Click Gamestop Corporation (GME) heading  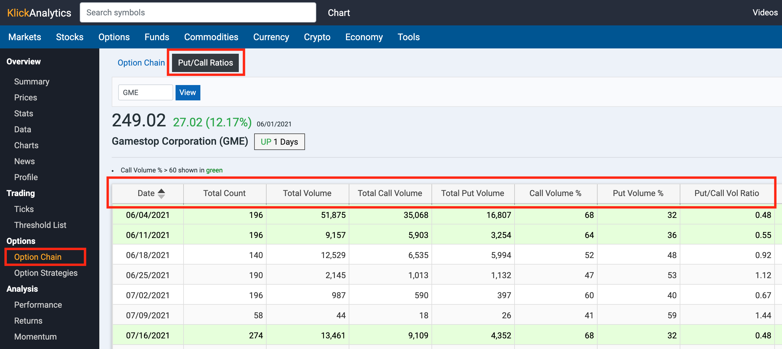(180, 141)
